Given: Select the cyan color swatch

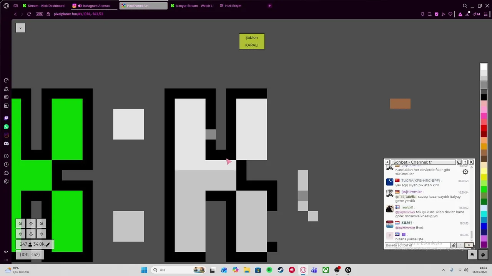Looking at the screenshot, I should pos(484,214).
